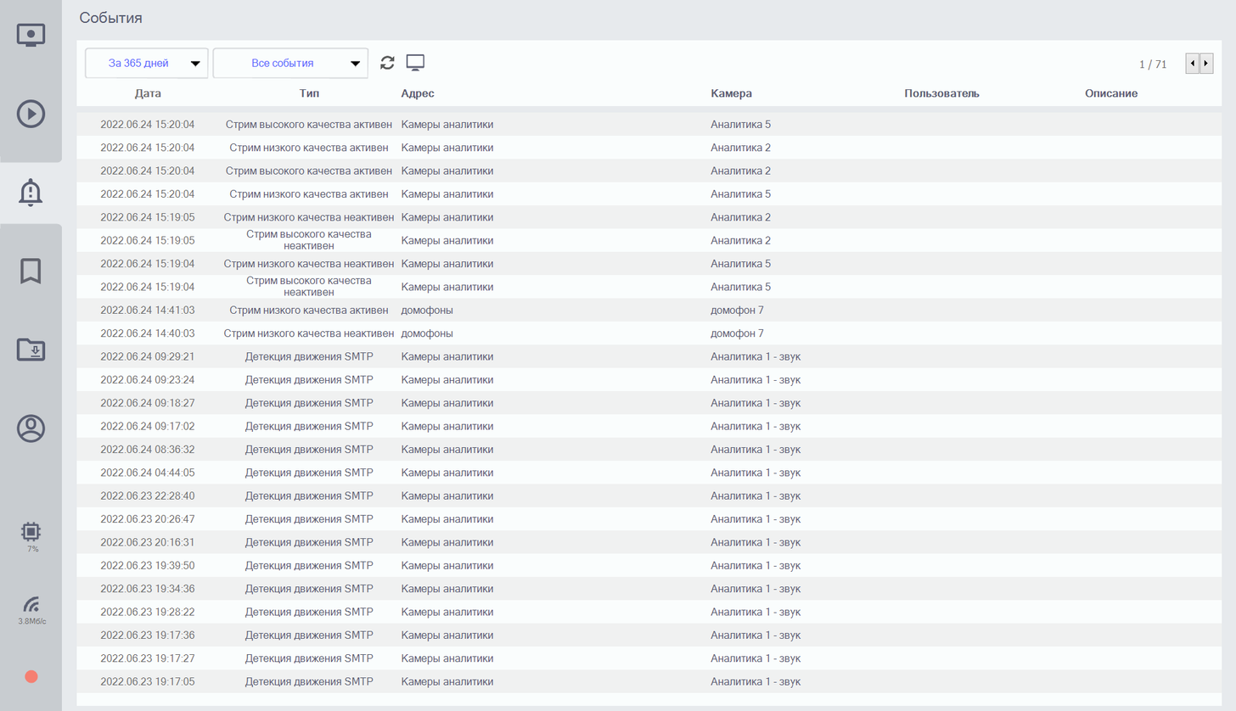Go to the next events page
This screenshot has width=1236, height=711.
pos(1206,64)
